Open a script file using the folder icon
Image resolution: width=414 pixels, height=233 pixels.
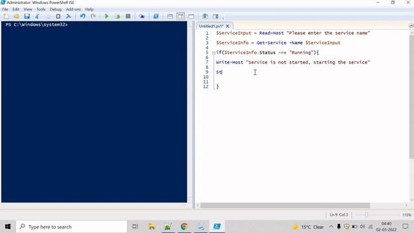click(16, 16)
